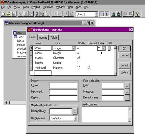Switch to the Indexes tab
The height and width of the screenshot is (135, 145).
43,37
